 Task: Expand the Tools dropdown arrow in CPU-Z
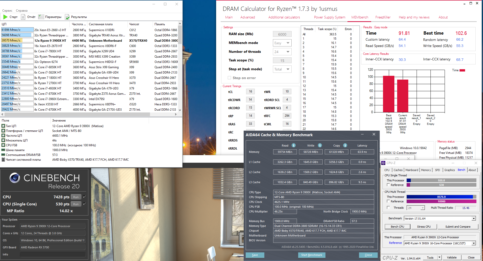439,257
